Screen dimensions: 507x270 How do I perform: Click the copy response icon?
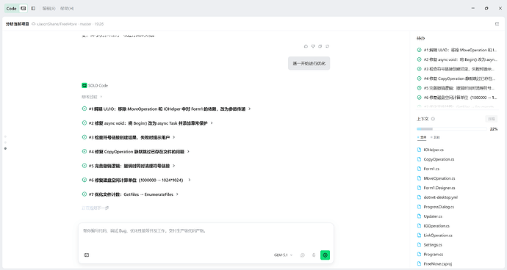tap(320, 46)
